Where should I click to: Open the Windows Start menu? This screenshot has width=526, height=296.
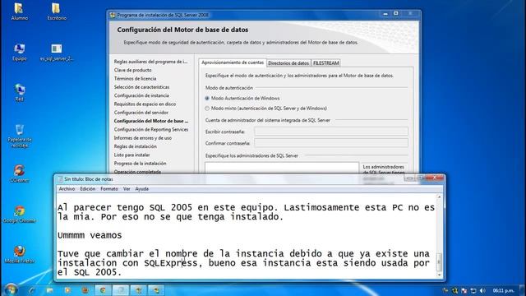click(11, 289)
